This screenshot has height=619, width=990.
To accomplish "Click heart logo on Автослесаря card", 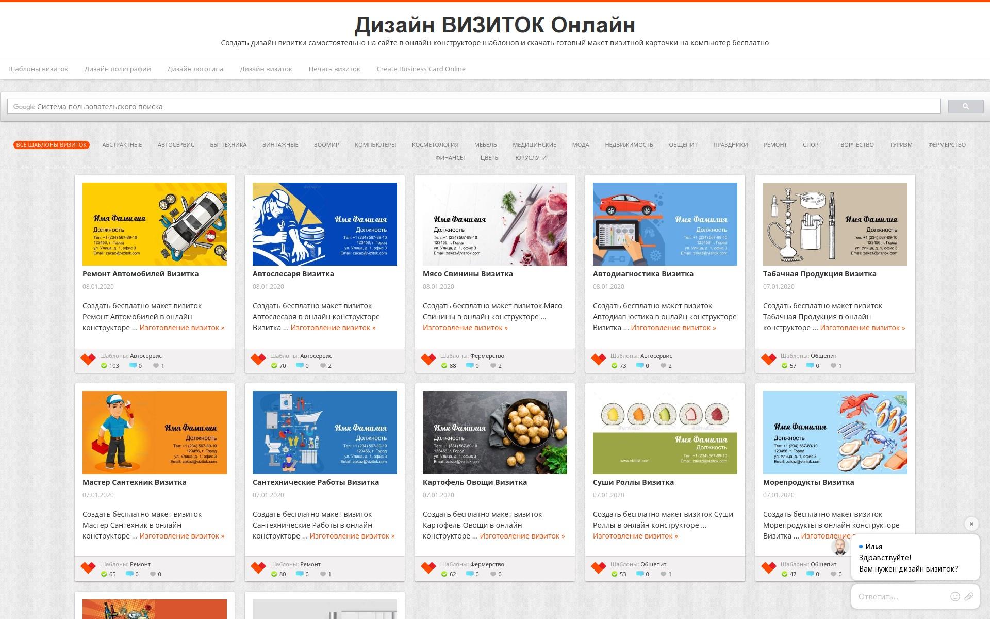I will click(x=258, y=359).
